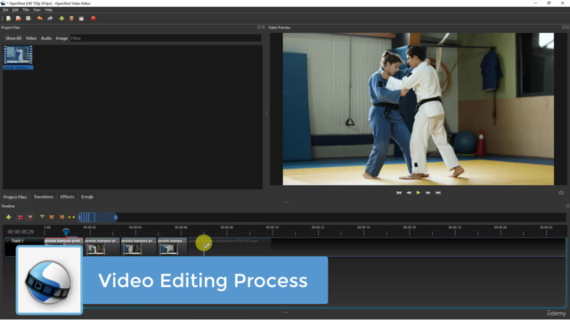The width and height of the screenshot is (570, 320).
Task: Select the Show All filter
Action: [13, 38]
